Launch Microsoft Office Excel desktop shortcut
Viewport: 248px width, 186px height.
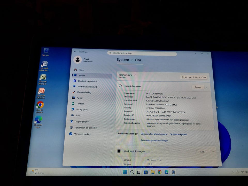pyautogui.click(x=43, y=80)
